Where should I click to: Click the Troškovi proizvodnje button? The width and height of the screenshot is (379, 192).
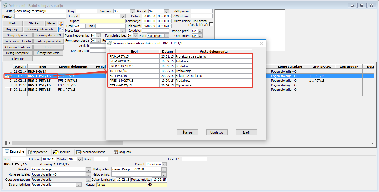[x=48, y=41]
